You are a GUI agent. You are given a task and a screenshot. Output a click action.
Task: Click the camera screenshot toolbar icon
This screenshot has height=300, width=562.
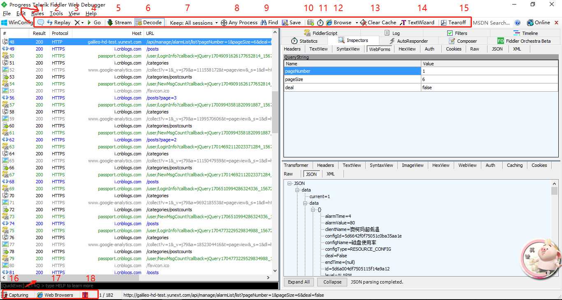[x=311, y=23]
